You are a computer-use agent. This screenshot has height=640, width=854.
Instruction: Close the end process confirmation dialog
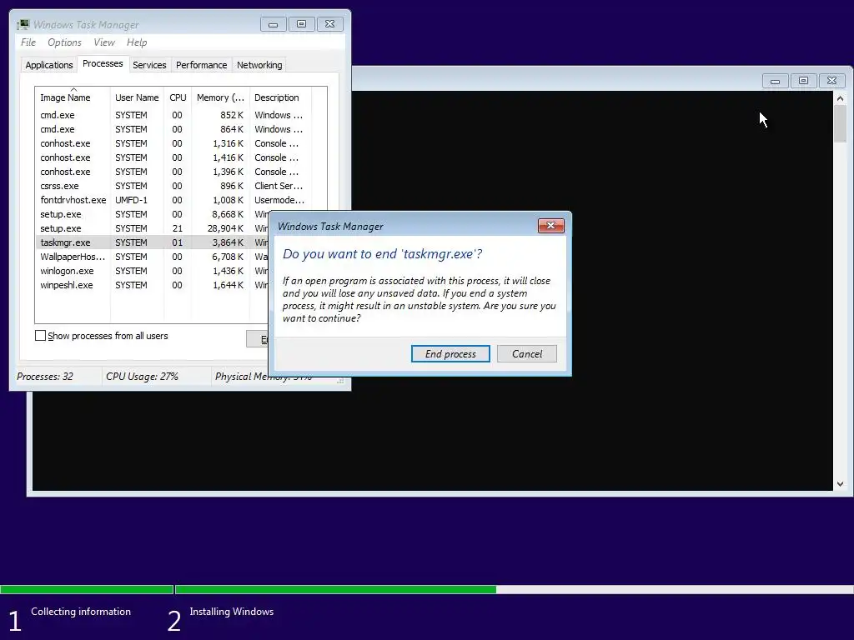point(550,225)
